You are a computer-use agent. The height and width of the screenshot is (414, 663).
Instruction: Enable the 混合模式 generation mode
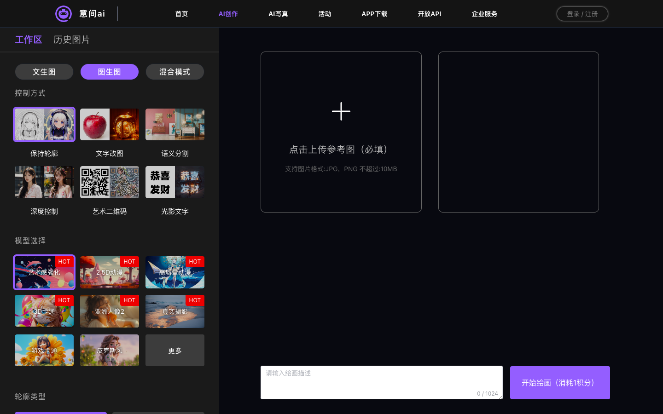(174, 72)
